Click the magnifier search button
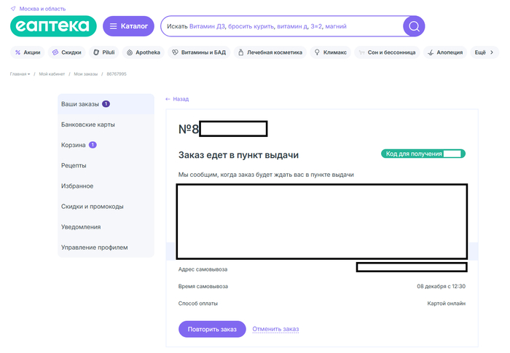The image size is (510, 353). pyautogui.click(x=414, y=27)
